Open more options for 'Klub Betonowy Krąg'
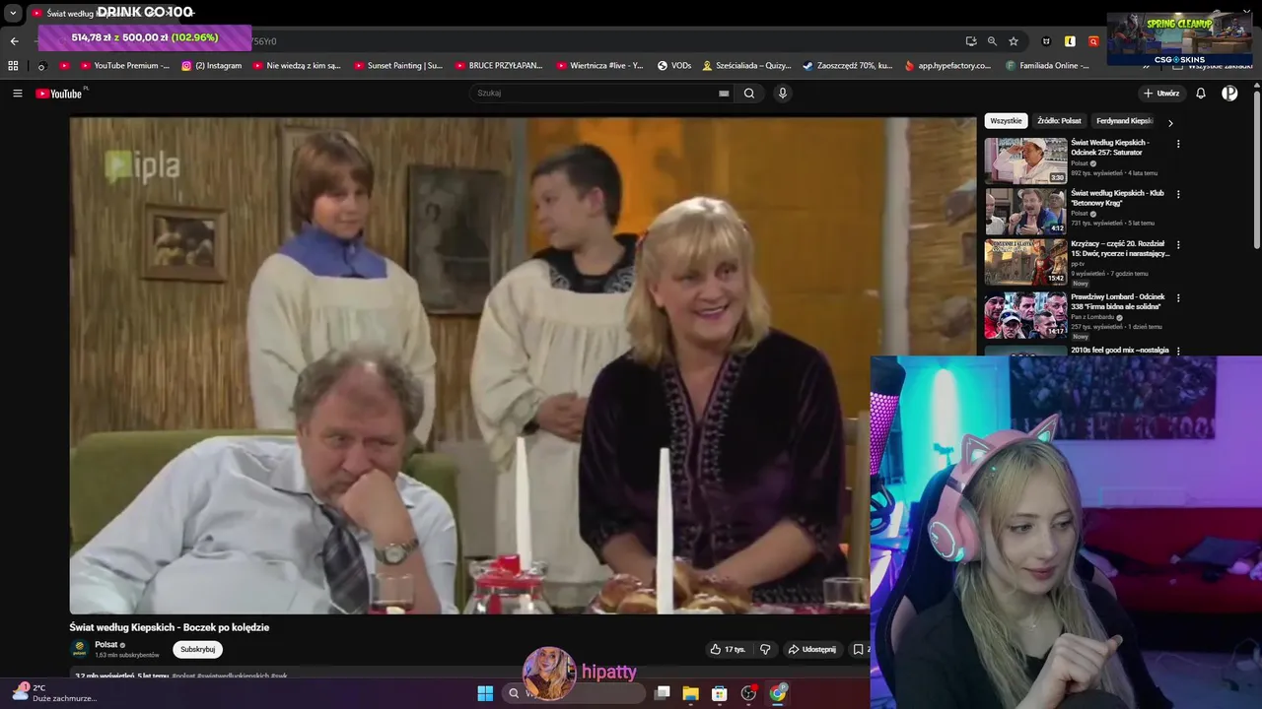This screenshot has width=1262, height=709. coord(1178,194)
